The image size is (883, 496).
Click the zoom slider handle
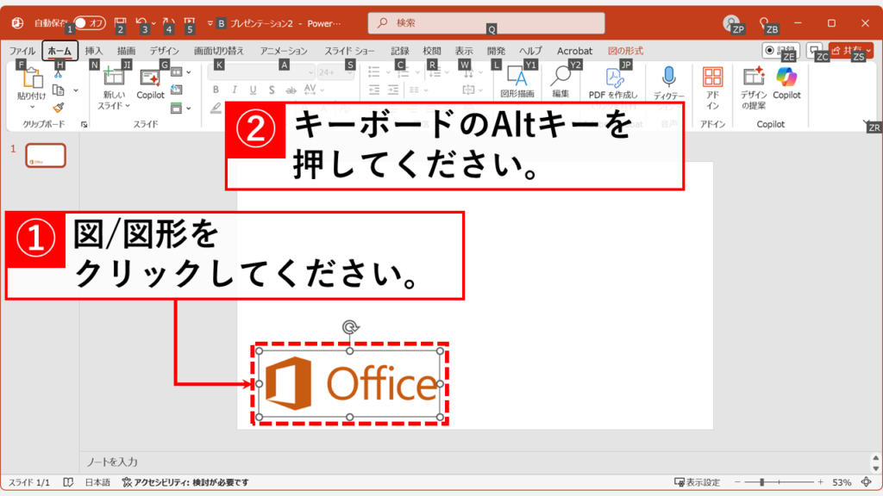(761, 482)
